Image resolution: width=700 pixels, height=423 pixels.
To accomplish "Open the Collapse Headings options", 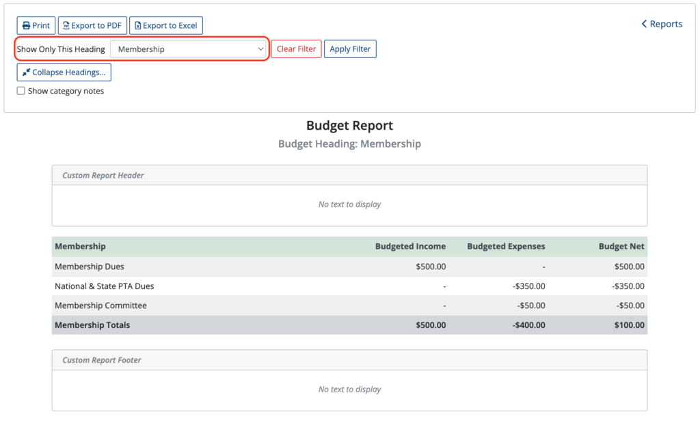I will (64, 72).
